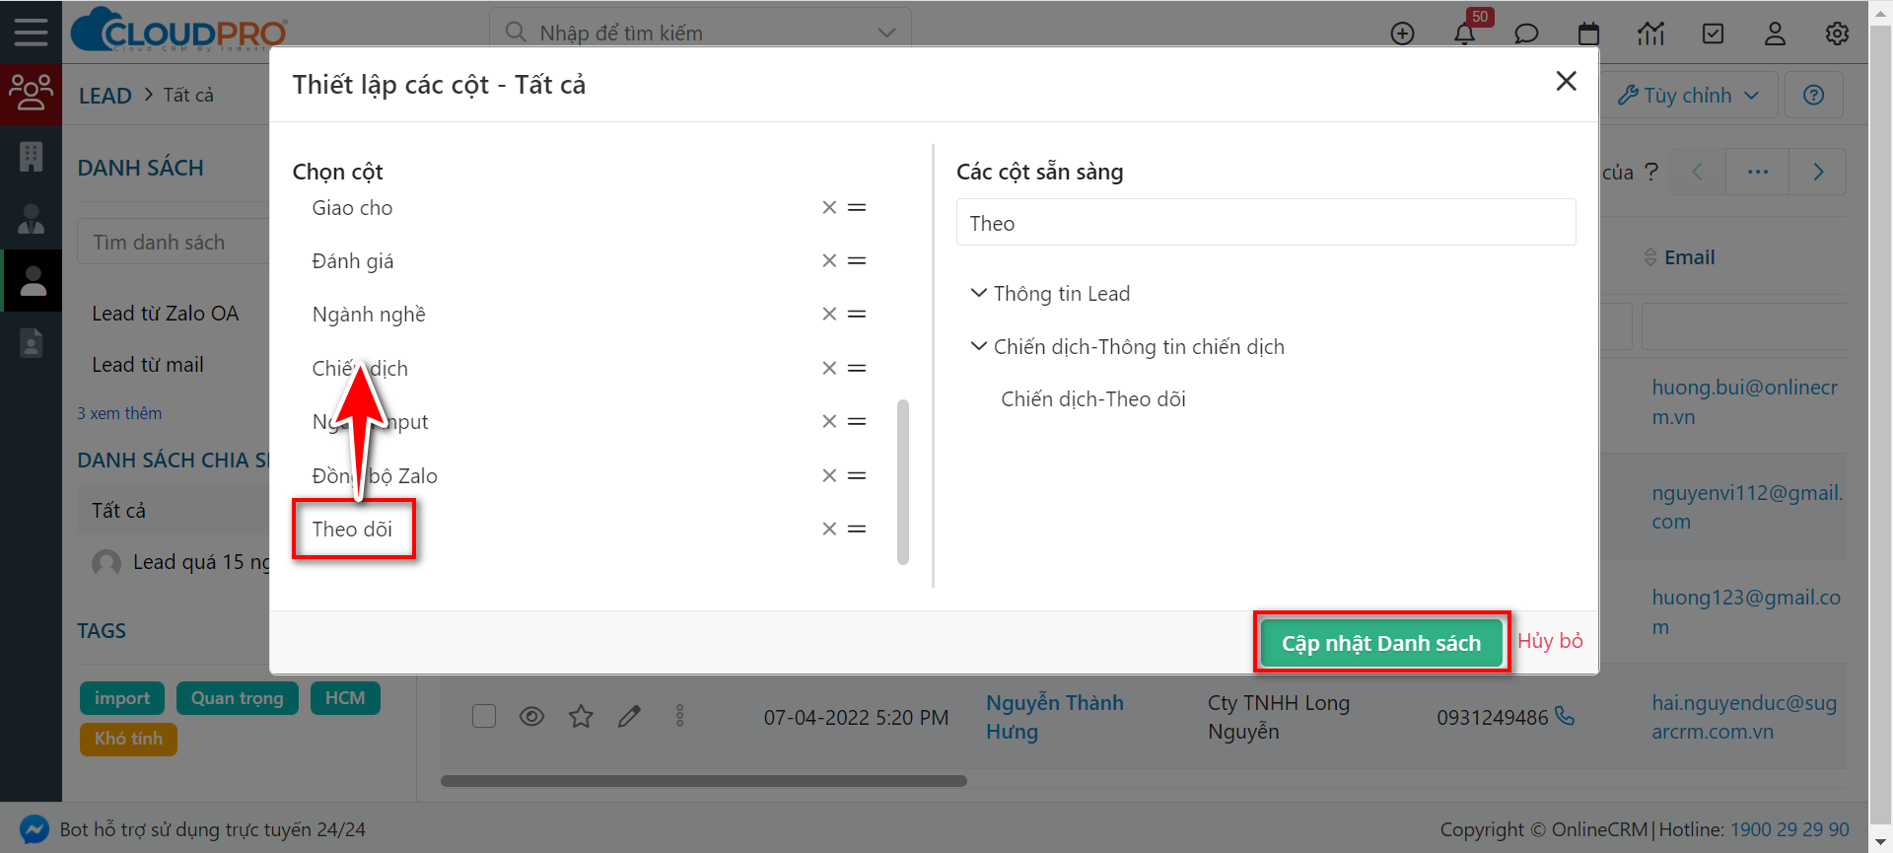Call phone number 0931249486 icon
1893x853 pixels.
point(1565,716)
